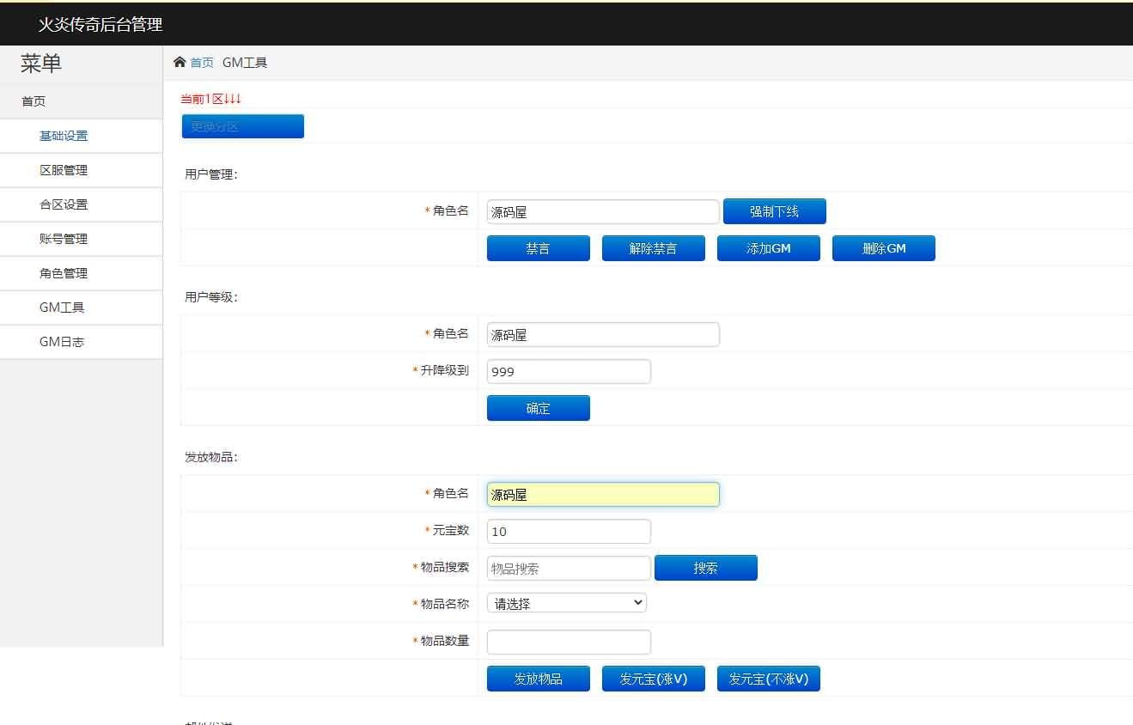The width and height of the screenshot is (1133, 725).
Task: Click the 更换分区 button
Action: point(242,125)
